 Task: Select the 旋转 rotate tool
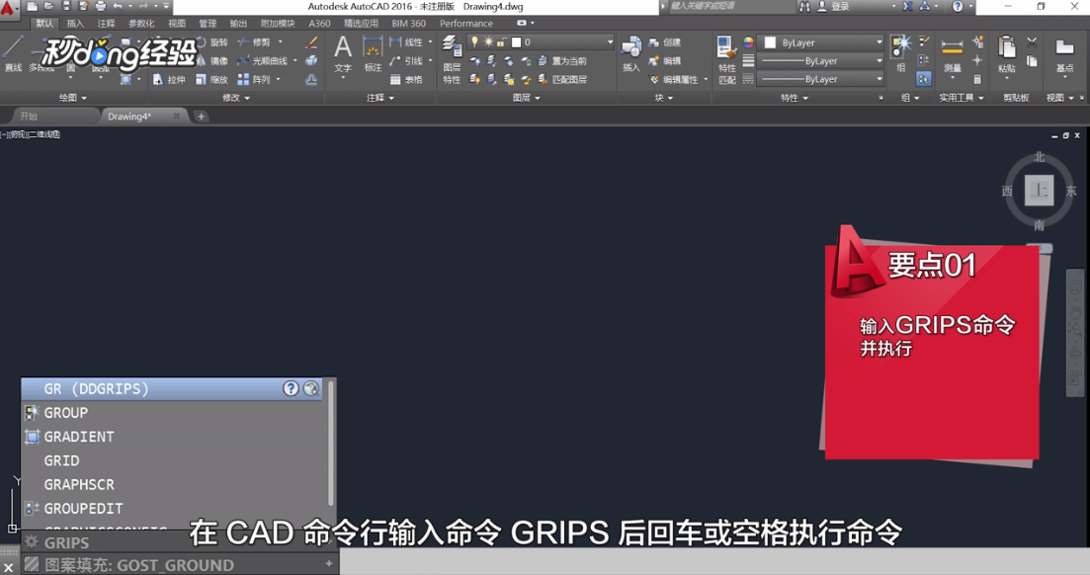(212, 42)
